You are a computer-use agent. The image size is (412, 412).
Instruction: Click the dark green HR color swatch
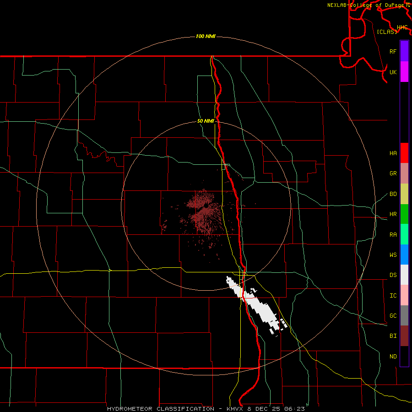coord(404,214)
